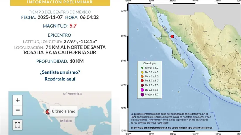
Task: Select purple "Mayor a 8.0" legend dot
Action: coord(142,94)
